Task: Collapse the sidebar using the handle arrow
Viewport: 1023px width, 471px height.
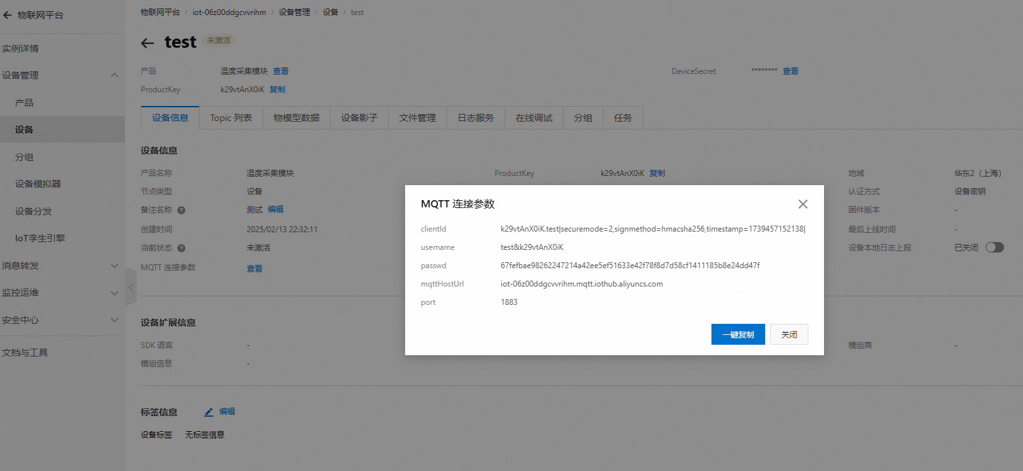Action: point(131,287)
